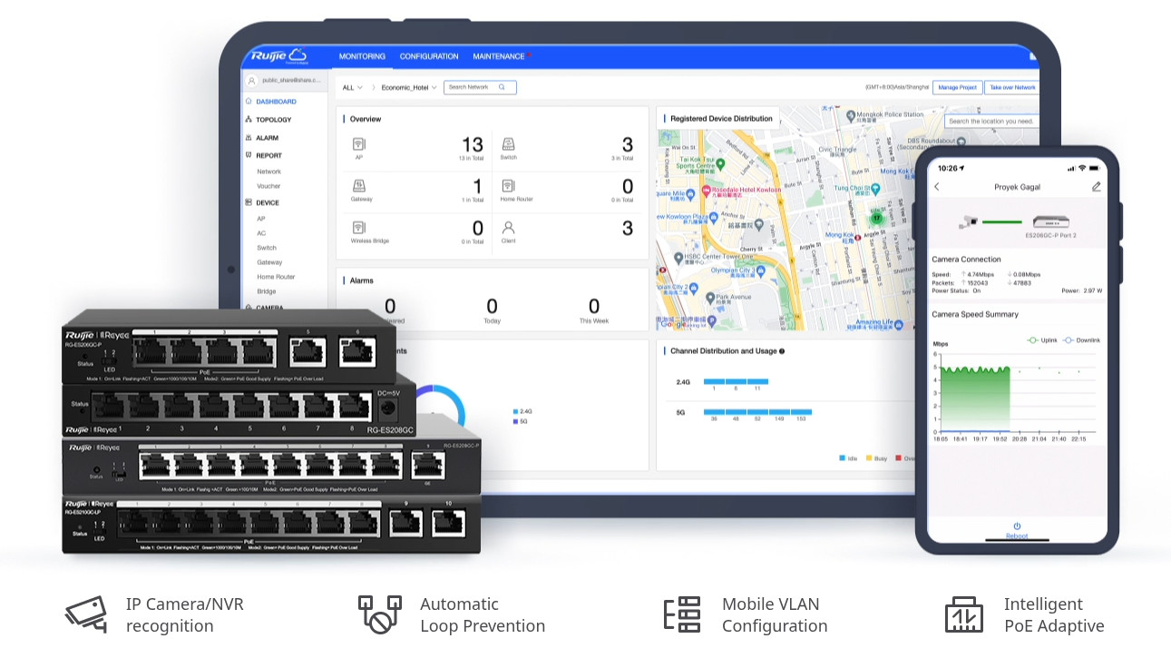The height and width of the screenshot is (658, 1171).
Task: Open the Economic_Hotel project dropdown
Action: (x=409, y=87)
